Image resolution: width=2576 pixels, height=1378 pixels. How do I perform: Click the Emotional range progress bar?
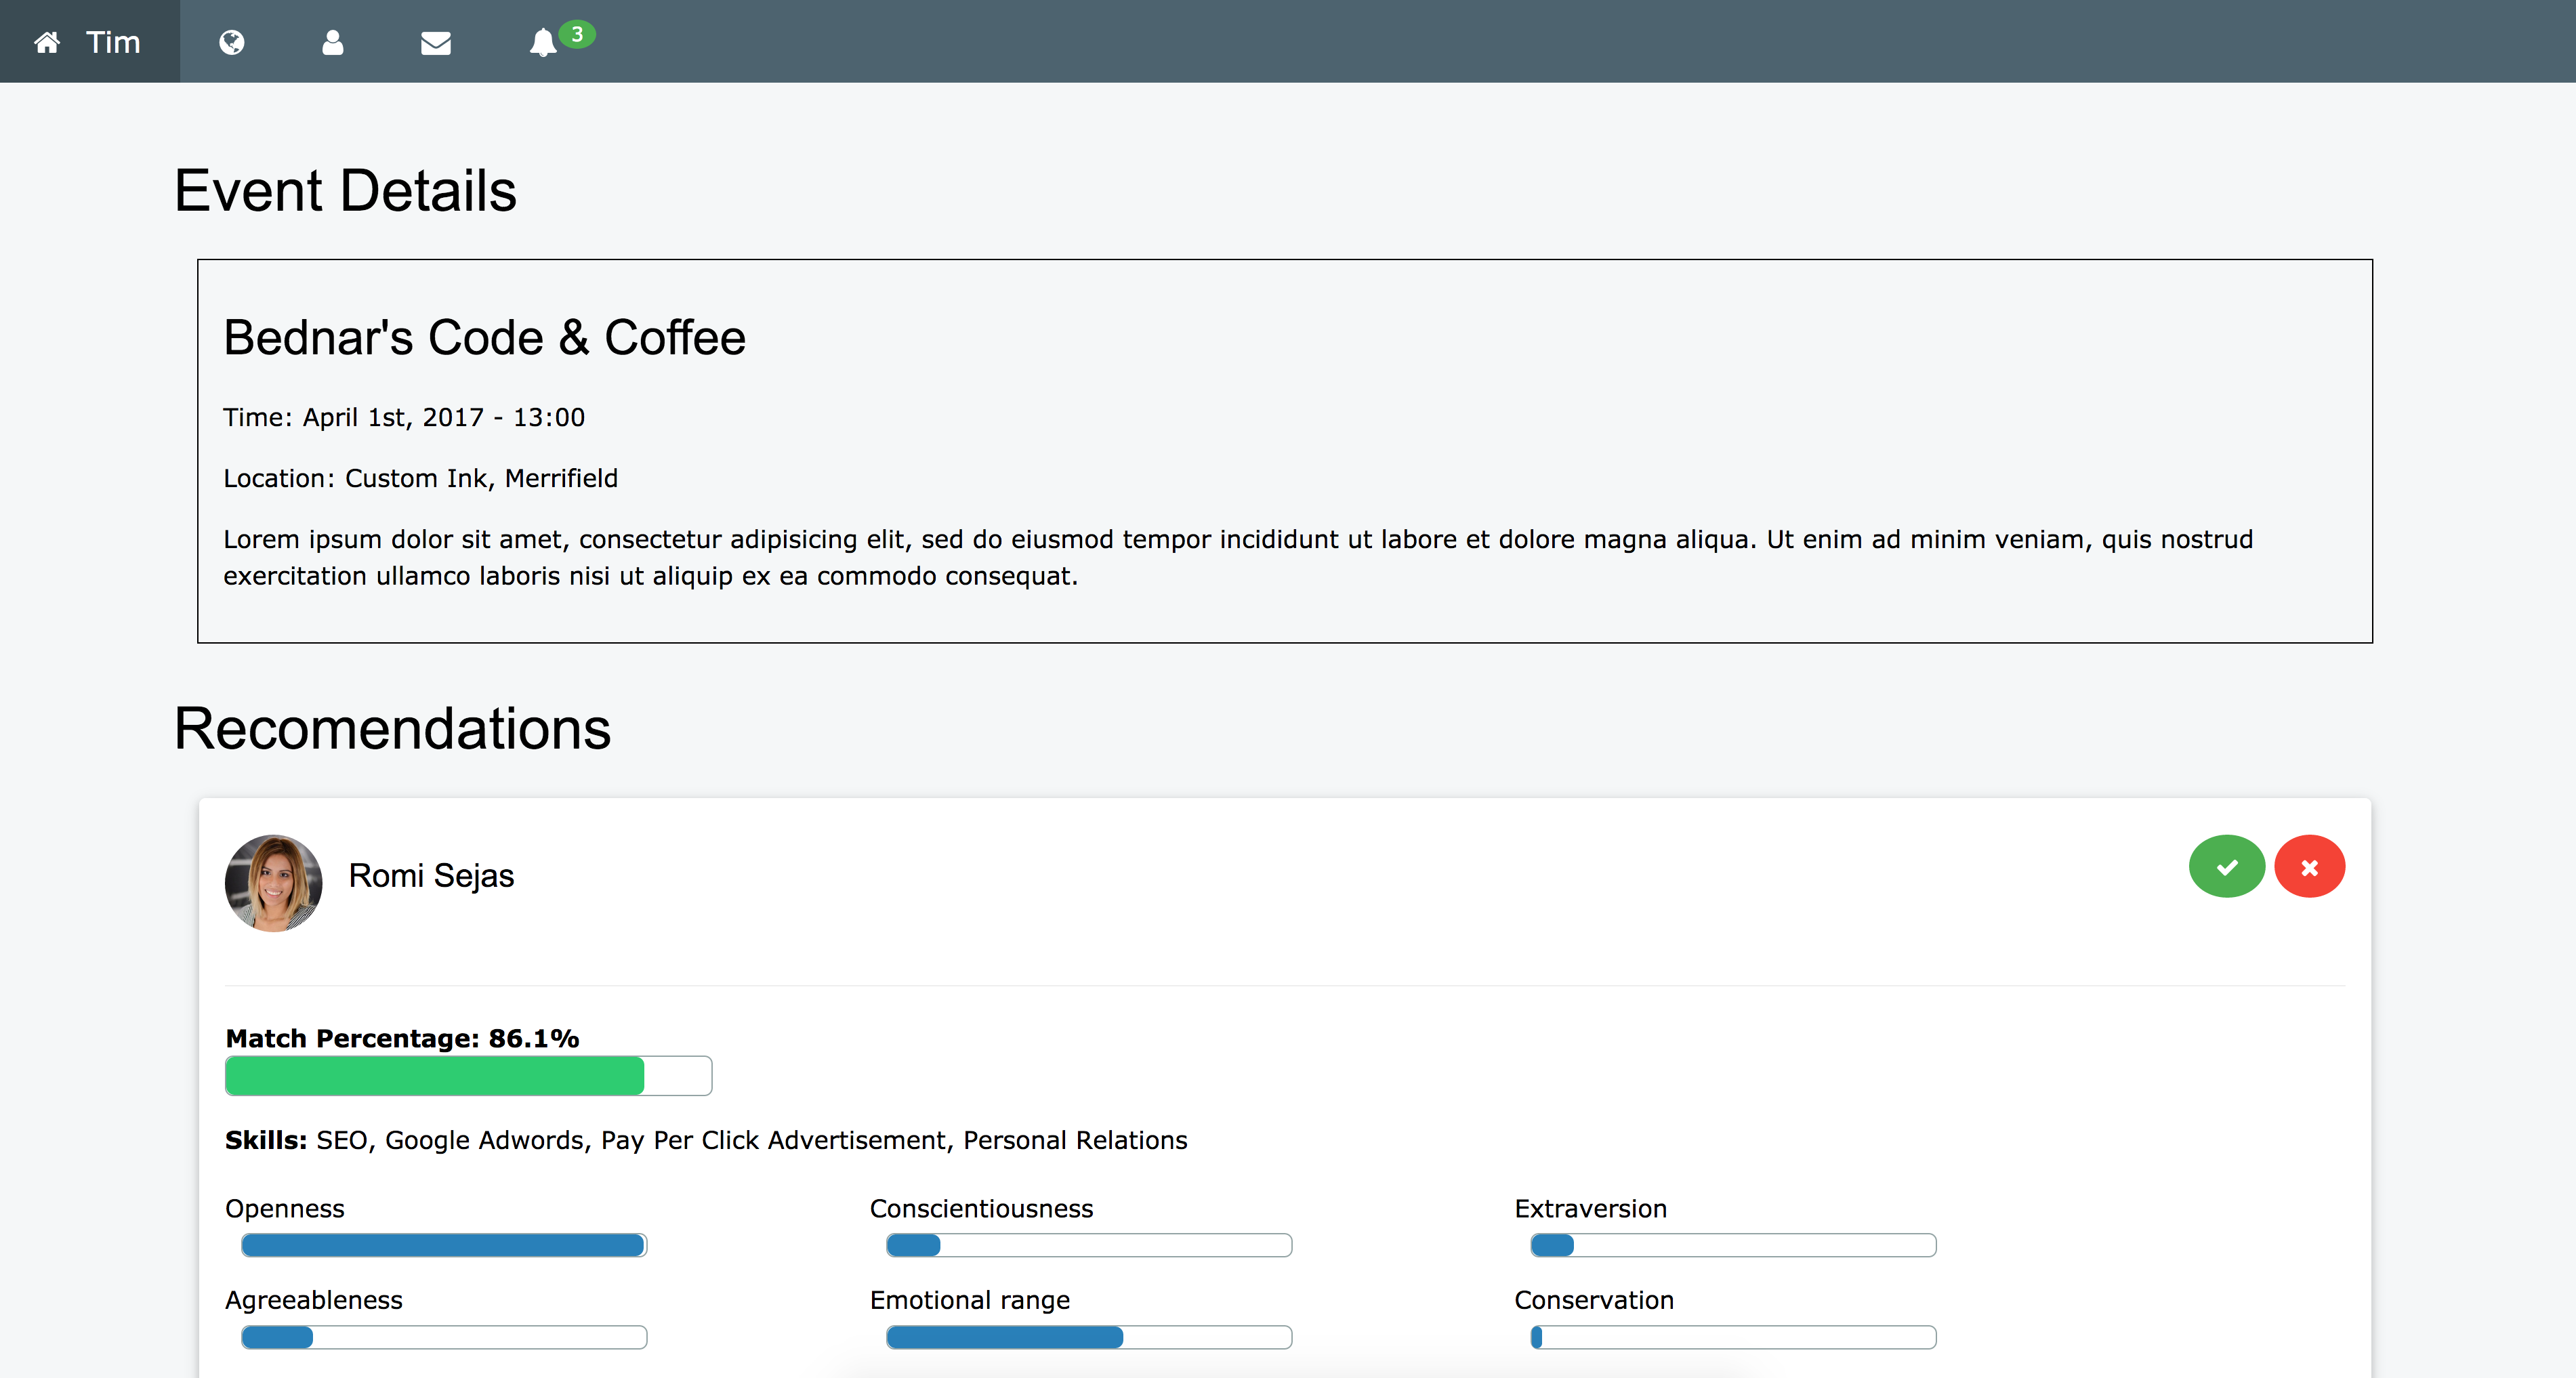click(x=1088, y=1337)
